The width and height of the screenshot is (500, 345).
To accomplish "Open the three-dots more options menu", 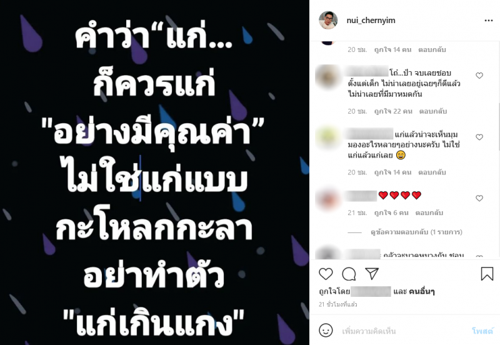I will (489, 21).
